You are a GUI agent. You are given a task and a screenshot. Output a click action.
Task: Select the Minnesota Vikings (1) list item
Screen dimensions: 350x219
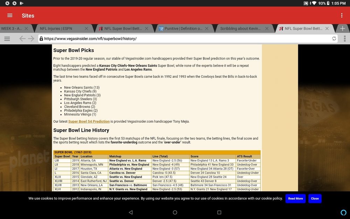pyautogui.click(x=80, y=115)
